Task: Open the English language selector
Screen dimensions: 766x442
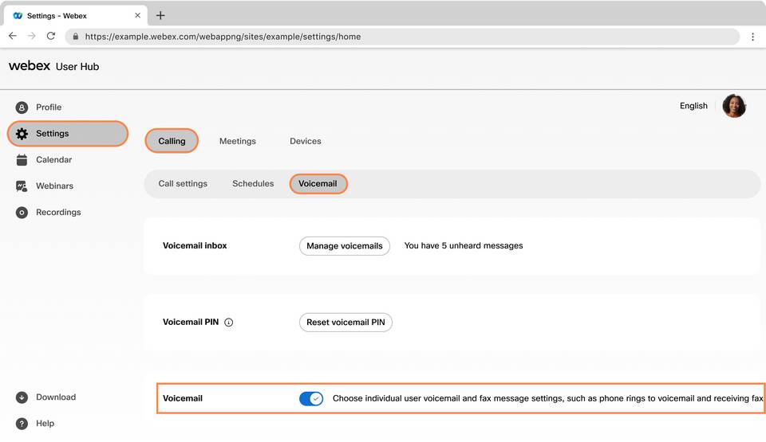Action: coord(693,106)
